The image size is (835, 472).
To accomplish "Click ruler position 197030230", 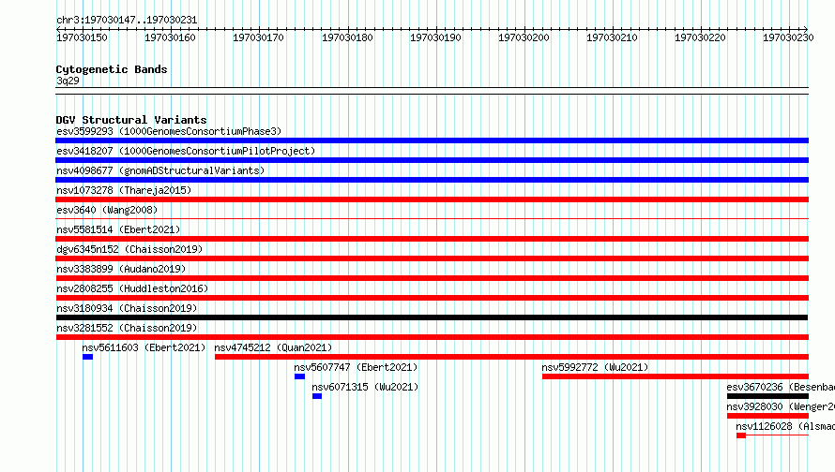I will coord(788,37).
